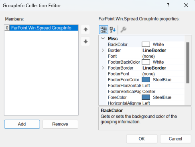Click the Font value (none)
The image size is (195, 147).
pyautogui.click(x=148, y=56)
